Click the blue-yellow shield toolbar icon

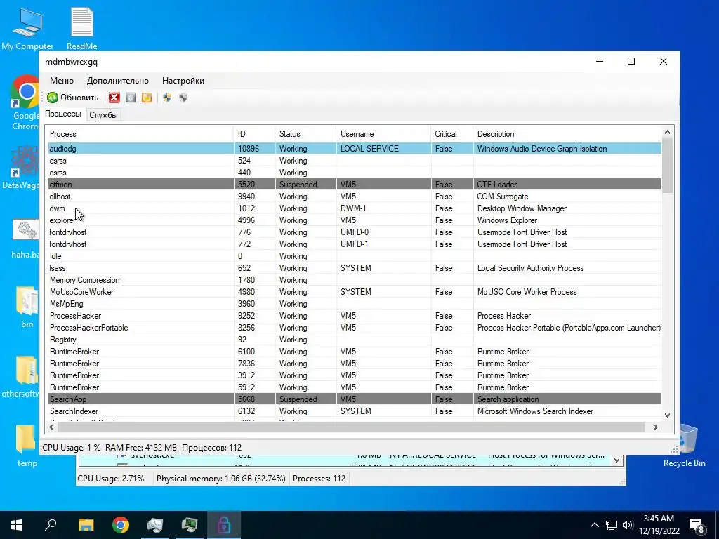167,97
